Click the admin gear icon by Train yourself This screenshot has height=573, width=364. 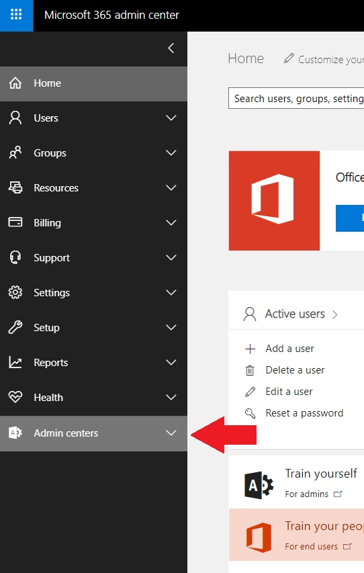point(259,485)
